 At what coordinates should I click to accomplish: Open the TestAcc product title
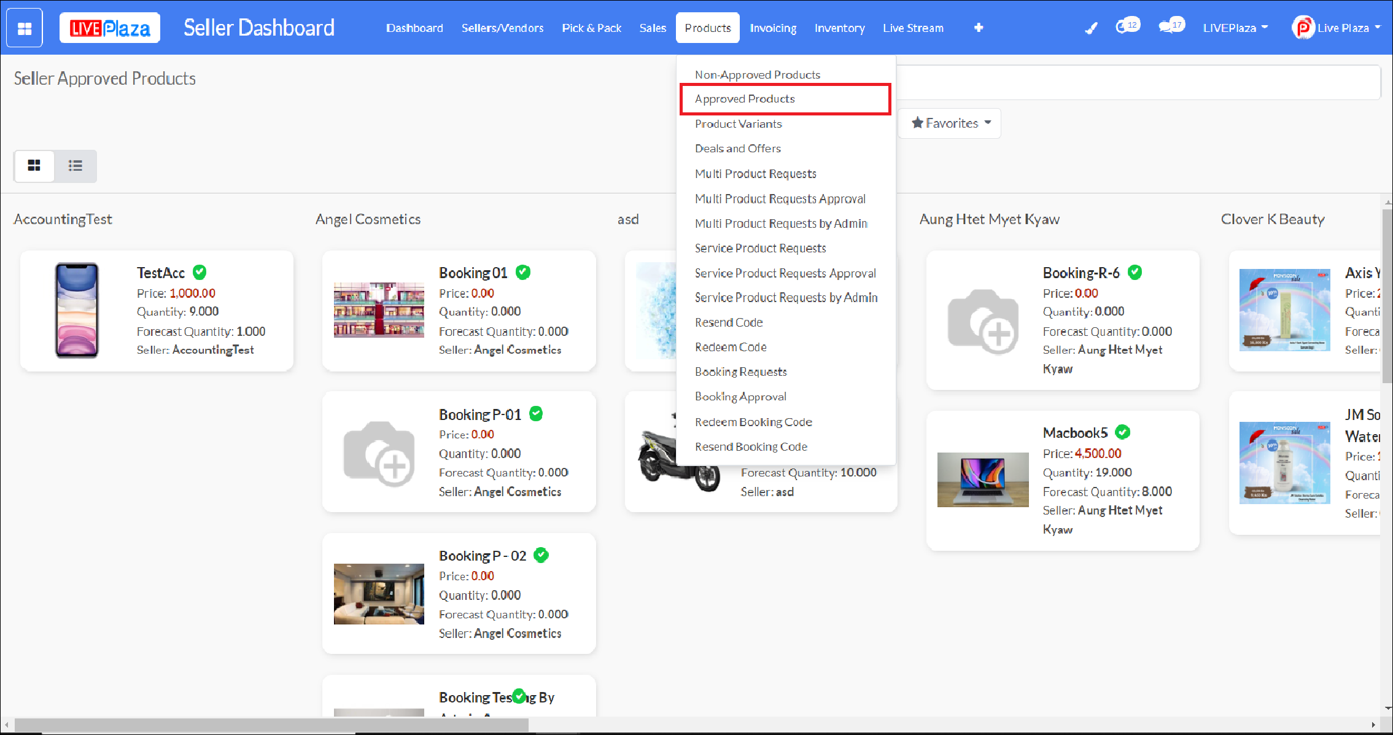[x=161, y=273]
